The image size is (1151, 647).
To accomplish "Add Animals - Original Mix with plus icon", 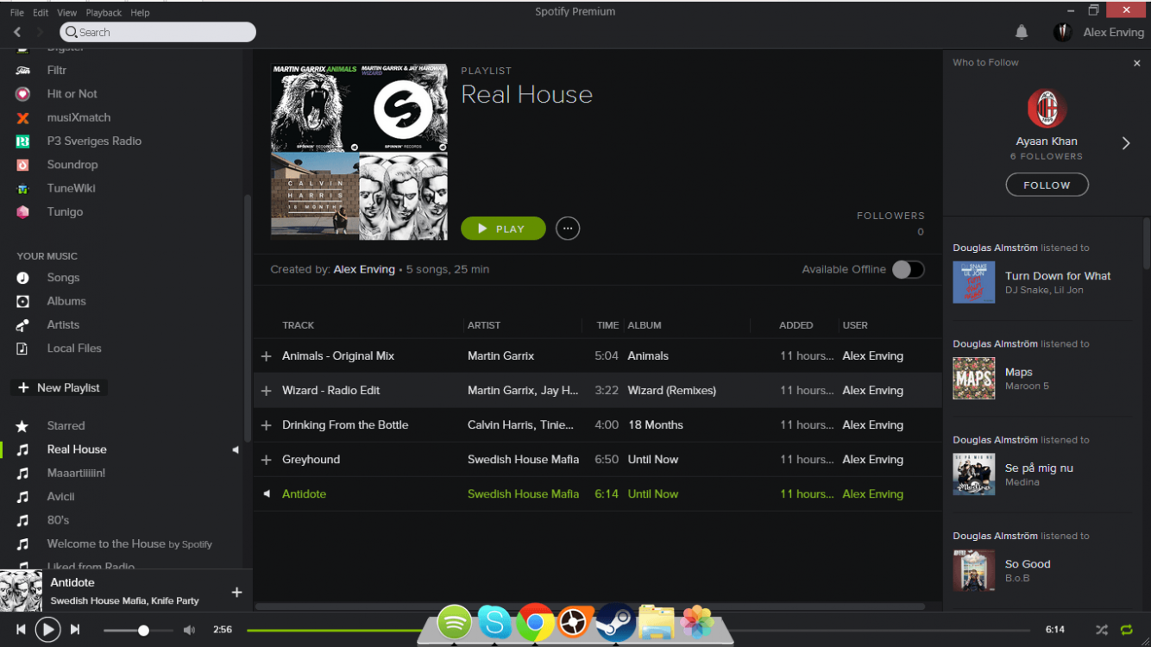I will tap(266, 356).
